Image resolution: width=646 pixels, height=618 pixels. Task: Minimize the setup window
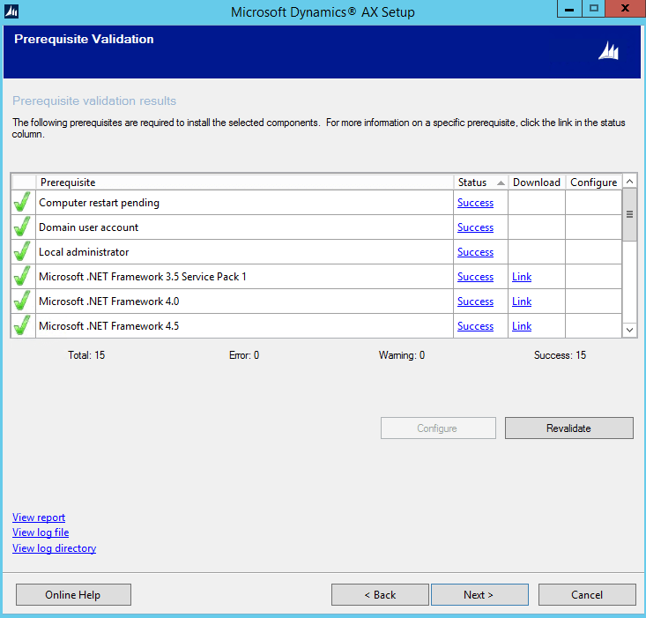pos(569,9)
